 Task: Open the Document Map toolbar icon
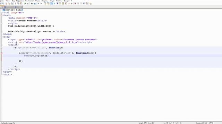point(63,3)
